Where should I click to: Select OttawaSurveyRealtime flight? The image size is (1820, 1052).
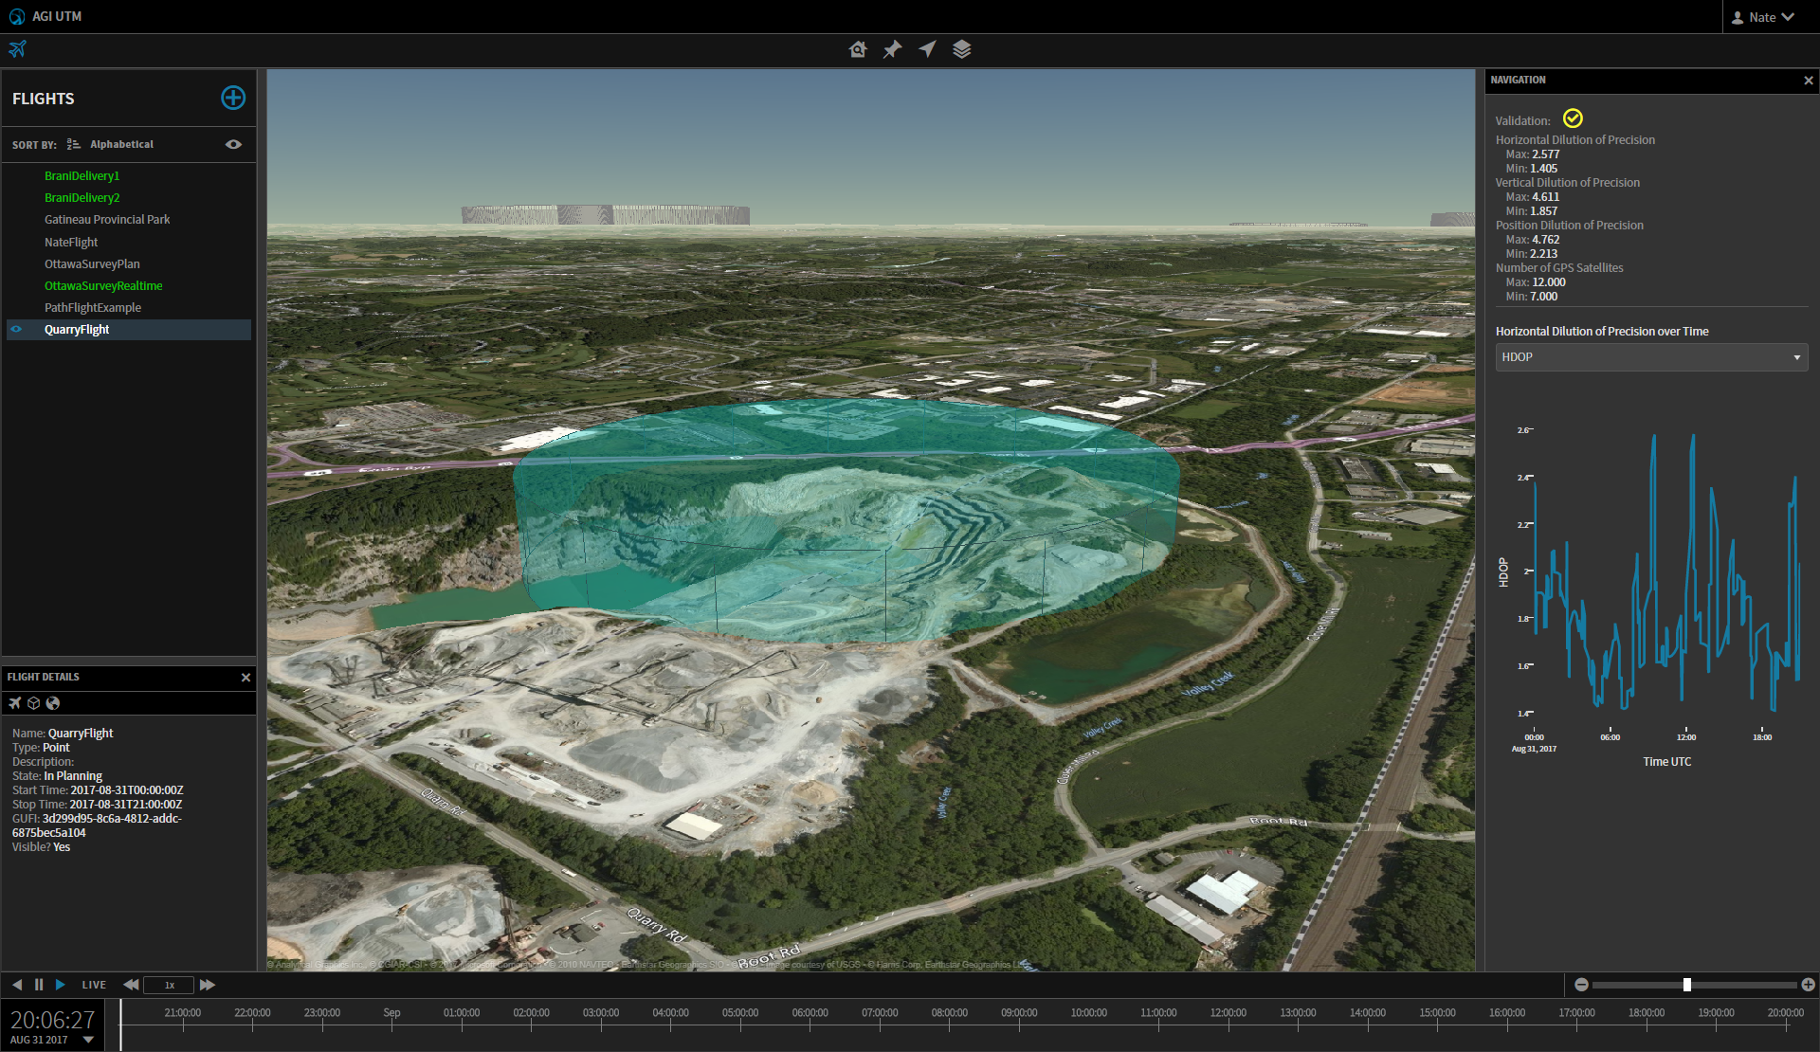click(103, 286)
